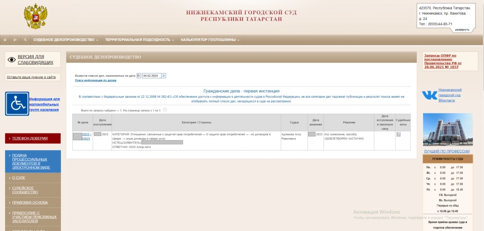This screenshot has width=484, height=231.
Task: Click the search magnifier icon in the navigation bar
Action: pyautogui.click(x=26, y=40)
